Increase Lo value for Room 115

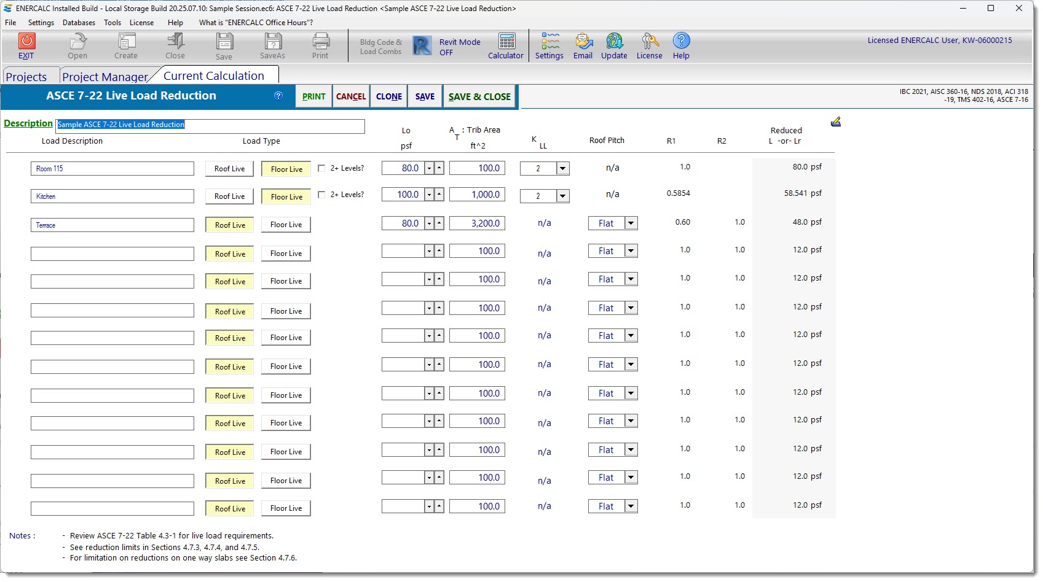click(x=439, y=168)
